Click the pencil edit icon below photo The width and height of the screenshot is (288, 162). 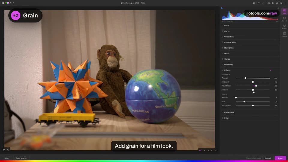[x=4, y=149]
